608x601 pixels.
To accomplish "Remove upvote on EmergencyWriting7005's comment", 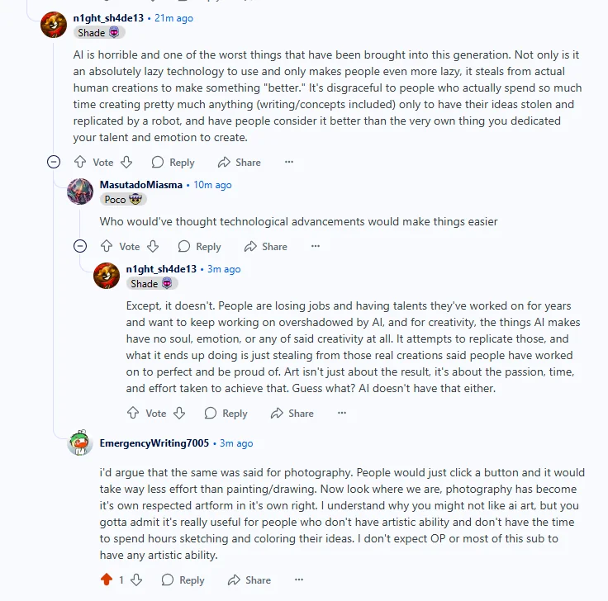I will (107, 580).
